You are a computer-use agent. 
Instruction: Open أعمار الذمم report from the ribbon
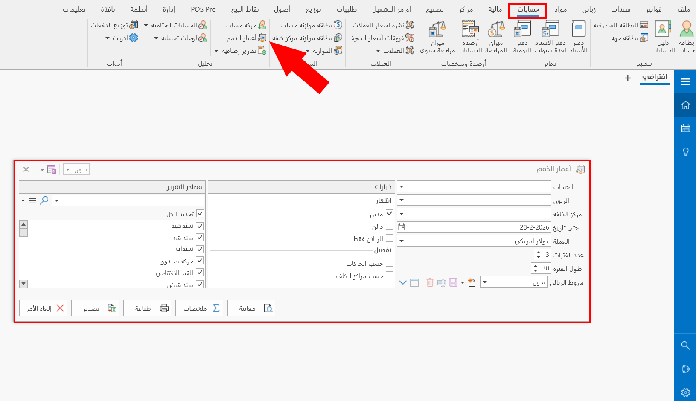(x=247, y=38)
